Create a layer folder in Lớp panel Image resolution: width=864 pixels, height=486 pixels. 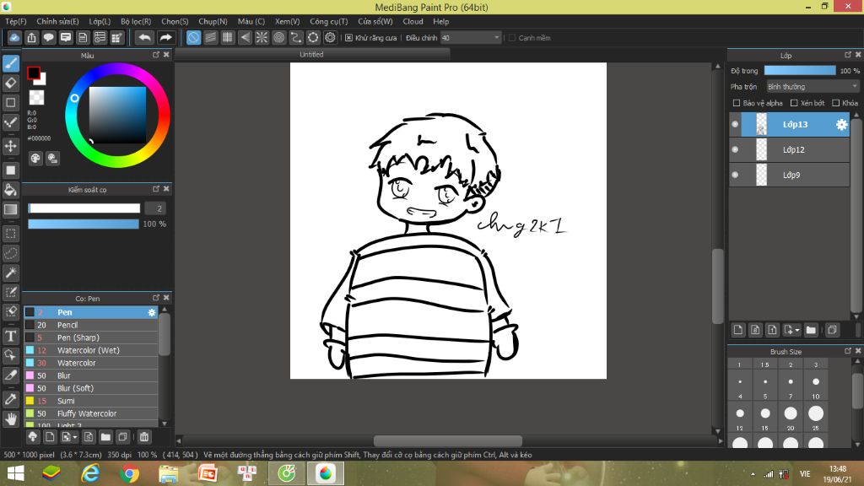(811, 330)
